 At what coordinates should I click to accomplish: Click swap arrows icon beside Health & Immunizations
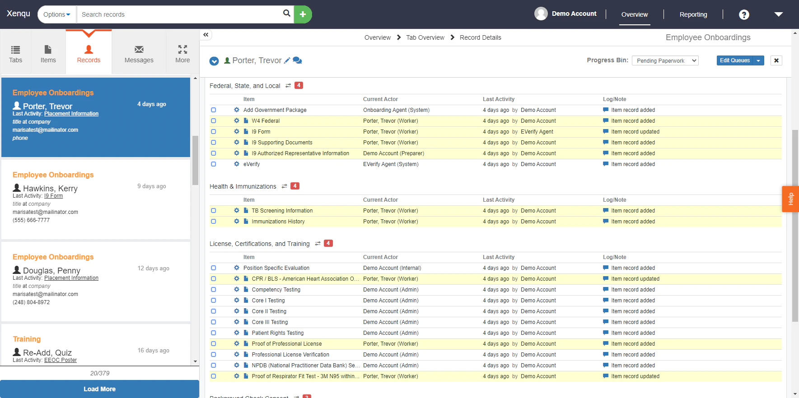click(x=284, y=186)
